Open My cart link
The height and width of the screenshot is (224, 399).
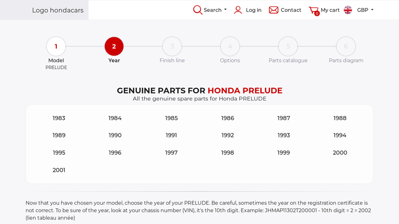point(330,10)
